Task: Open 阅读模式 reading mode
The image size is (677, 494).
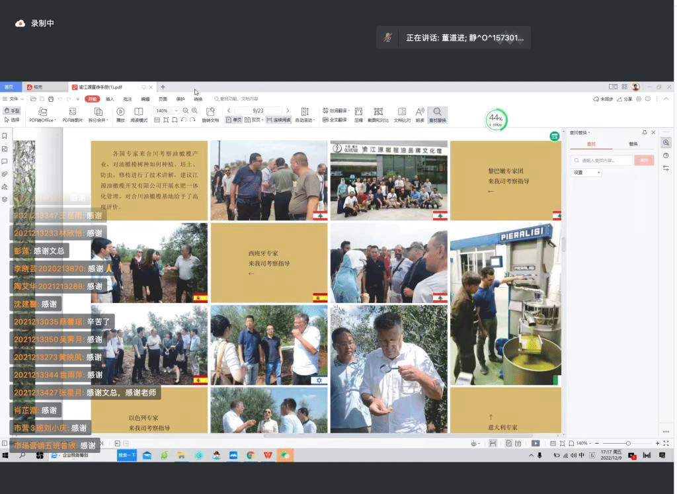Action: (138, 112)
